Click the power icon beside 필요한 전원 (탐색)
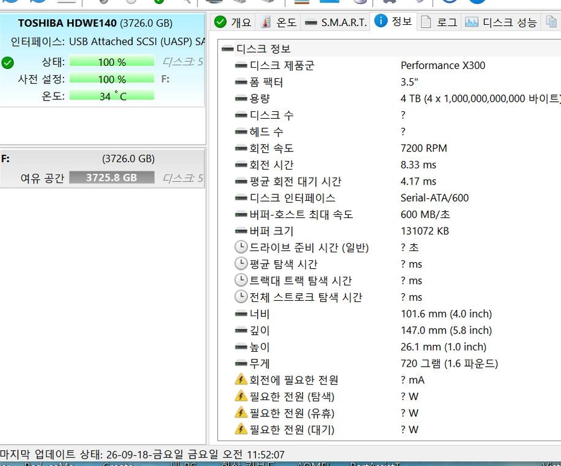The width and height of the screenshot is (561, 466). tap(241, 396)
